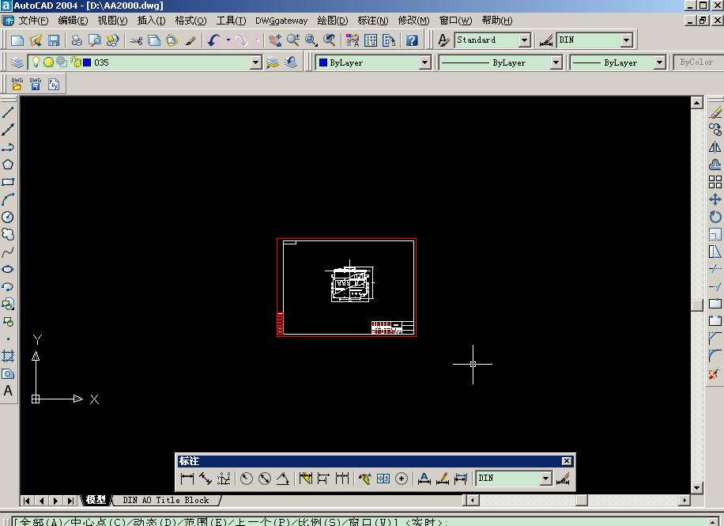Screen dimensions: 724x526
Task: Toggle layer 035 freeze sun icon
Action: pos(48,62)
